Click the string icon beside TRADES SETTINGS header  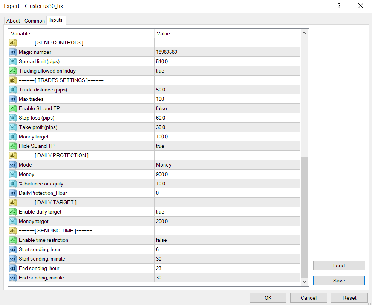13,80
